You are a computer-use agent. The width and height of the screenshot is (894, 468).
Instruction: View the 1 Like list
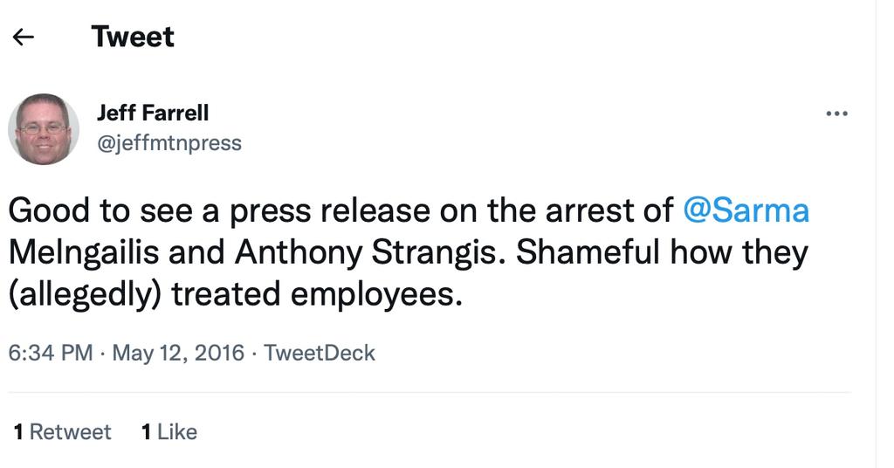coord(169,432)
